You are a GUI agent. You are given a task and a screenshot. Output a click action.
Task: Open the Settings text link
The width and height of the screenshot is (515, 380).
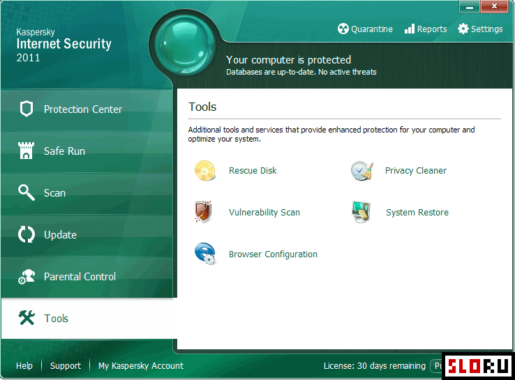click(487, 29)
